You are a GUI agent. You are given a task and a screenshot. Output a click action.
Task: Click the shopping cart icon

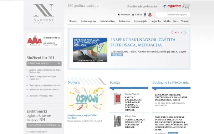click(x=186, y=6)
